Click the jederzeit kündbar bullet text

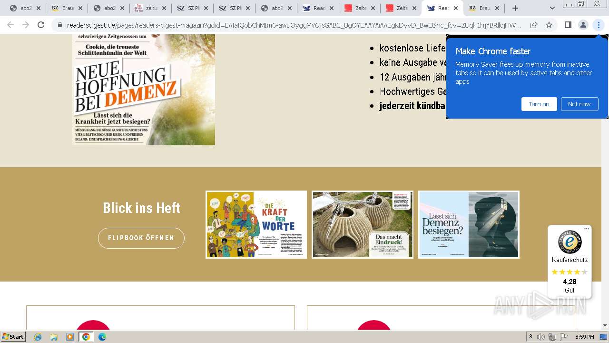click(412, 106)
